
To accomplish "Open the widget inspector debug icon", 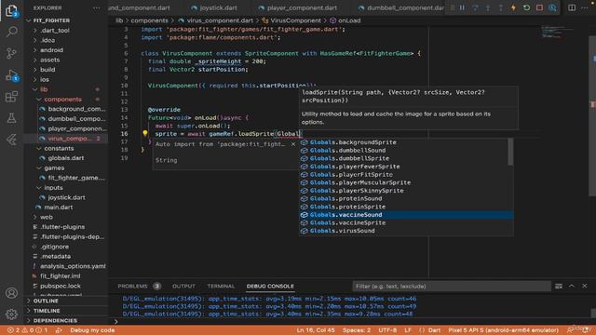I will pos(552,7).
